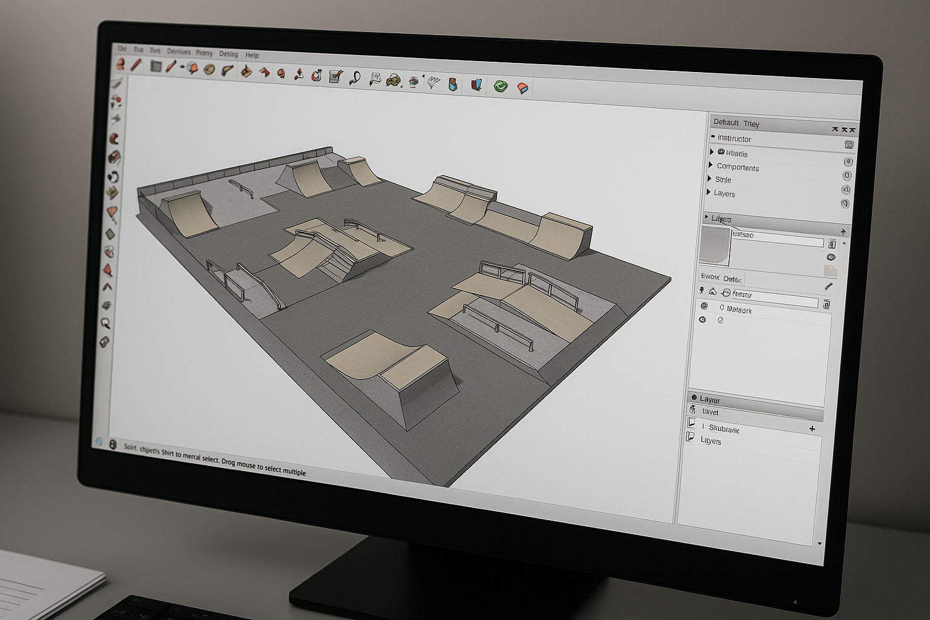The image size is (930, 620).
Task: Expand the Strile tray section
Action: 710,179
